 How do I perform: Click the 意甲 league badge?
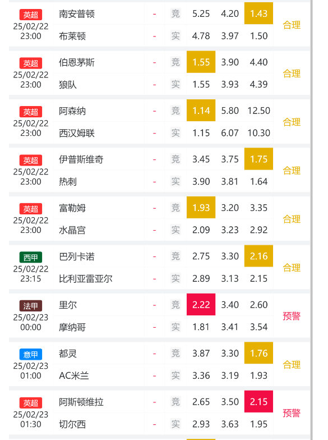(x=30, y=354)
